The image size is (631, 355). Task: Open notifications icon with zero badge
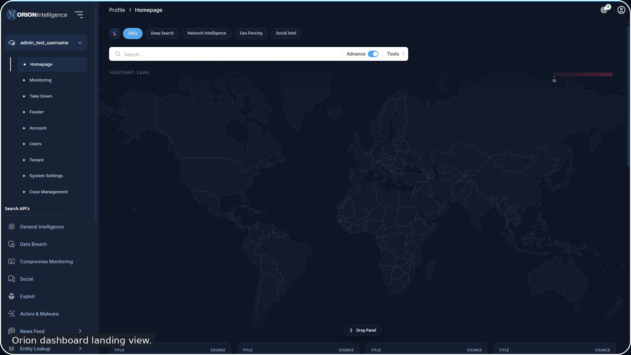(x=605, y=9)
